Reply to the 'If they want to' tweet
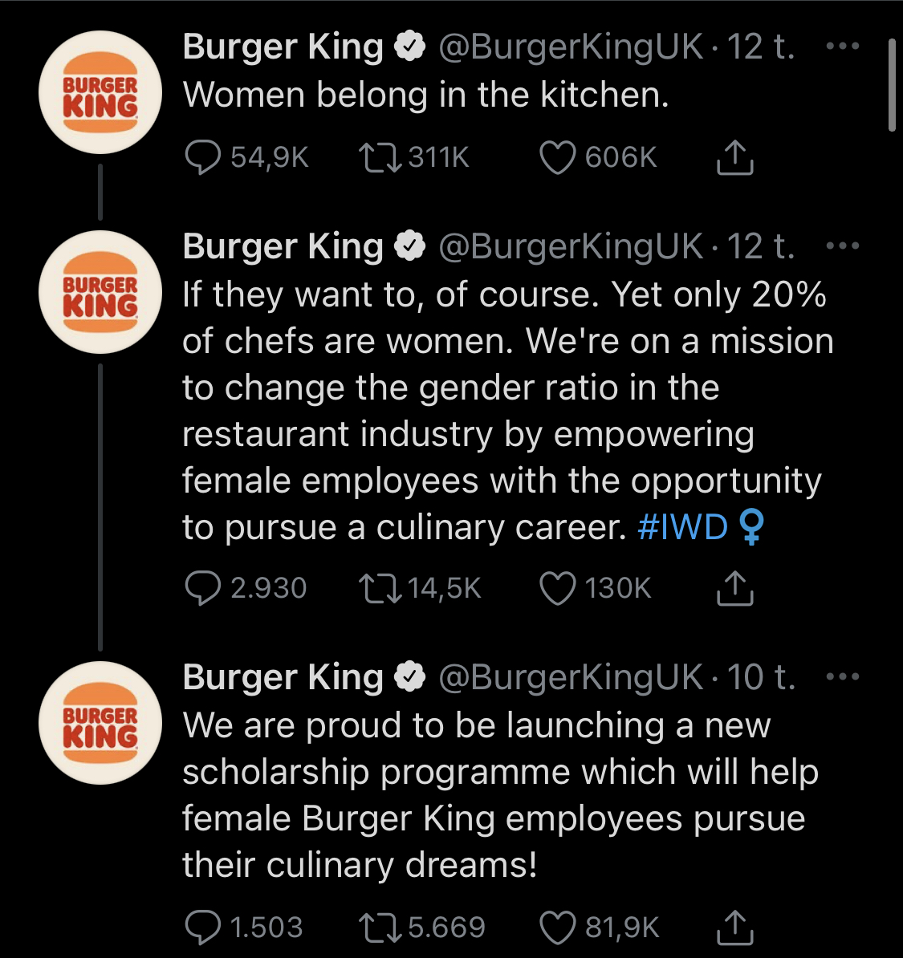Screen dimensions: 903x958 [202, 589]
